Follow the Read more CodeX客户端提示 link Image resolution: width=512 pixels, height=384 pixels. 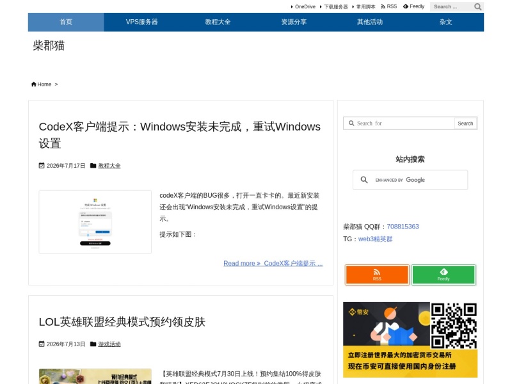(x=273, y=263)
